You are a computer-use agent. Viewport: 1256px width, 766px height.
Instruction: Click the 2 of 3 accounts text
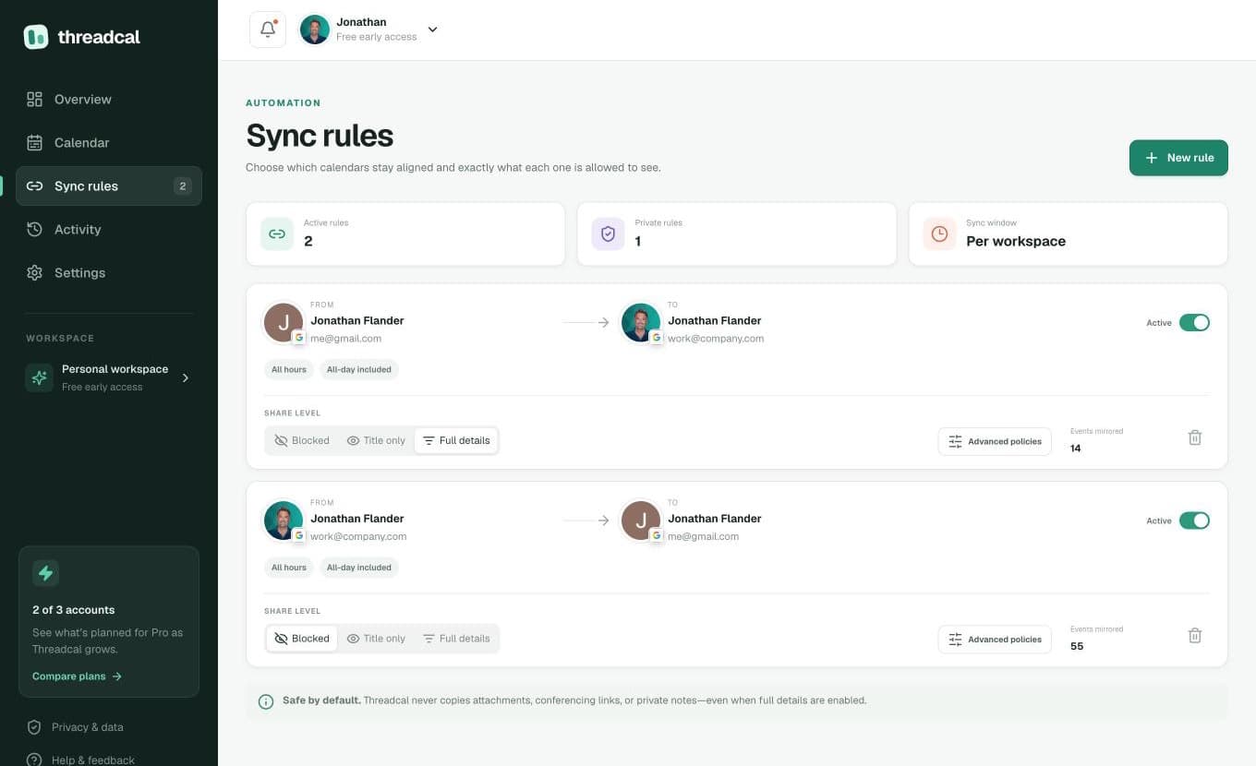pos(74,610)
